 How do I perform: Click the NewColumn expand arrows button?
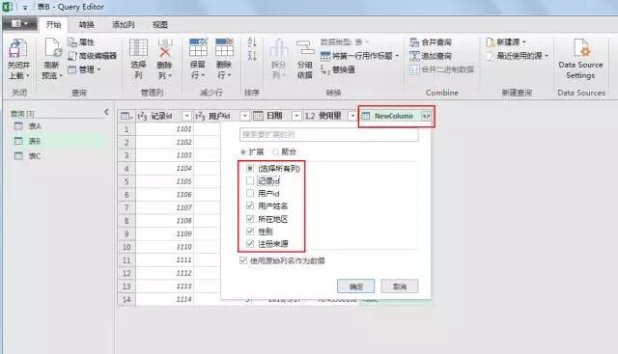[427, 116]
